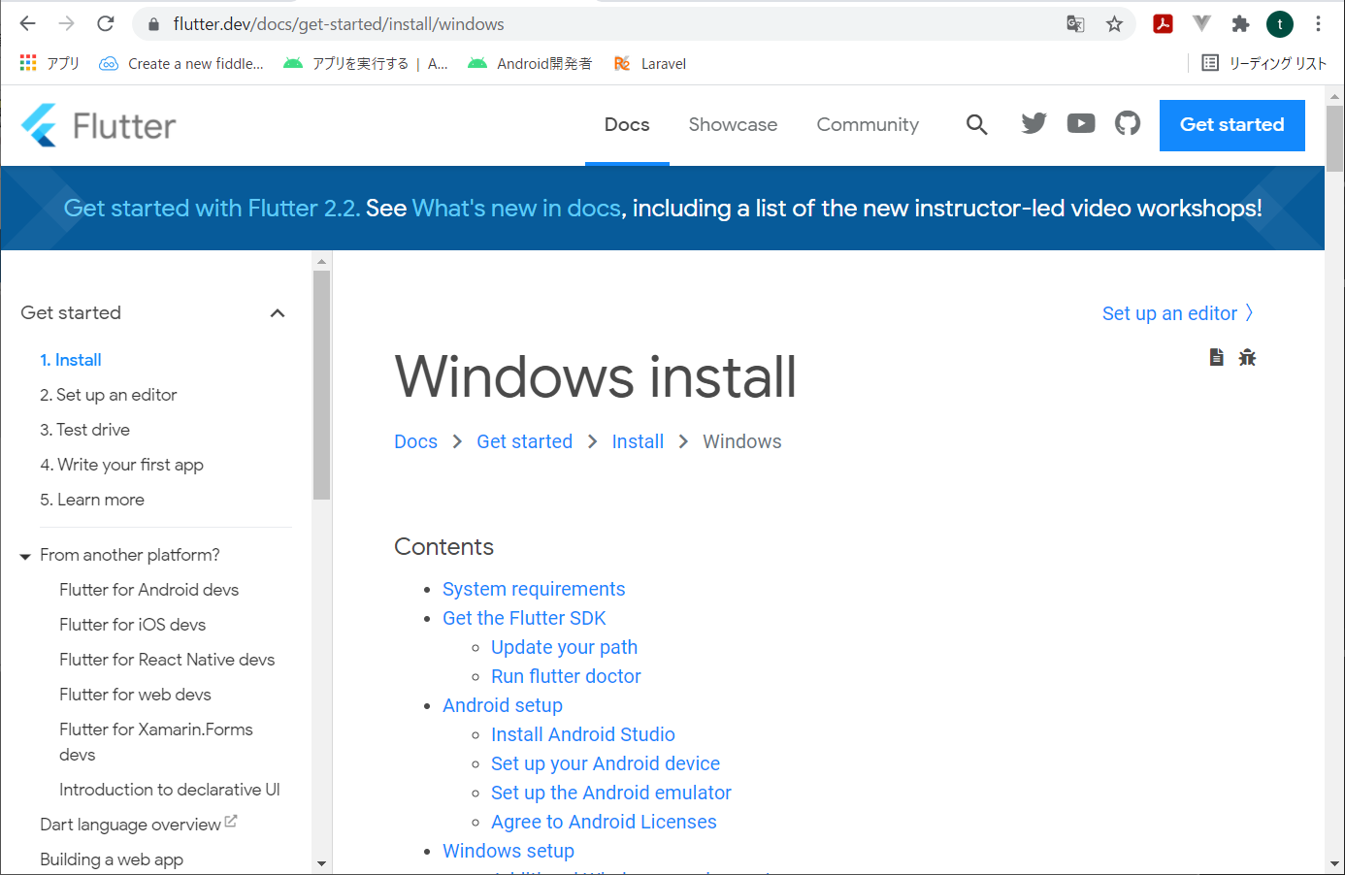Open the Extensions puzzle piece menu
1345x875 pixels.
point(1240,24)
